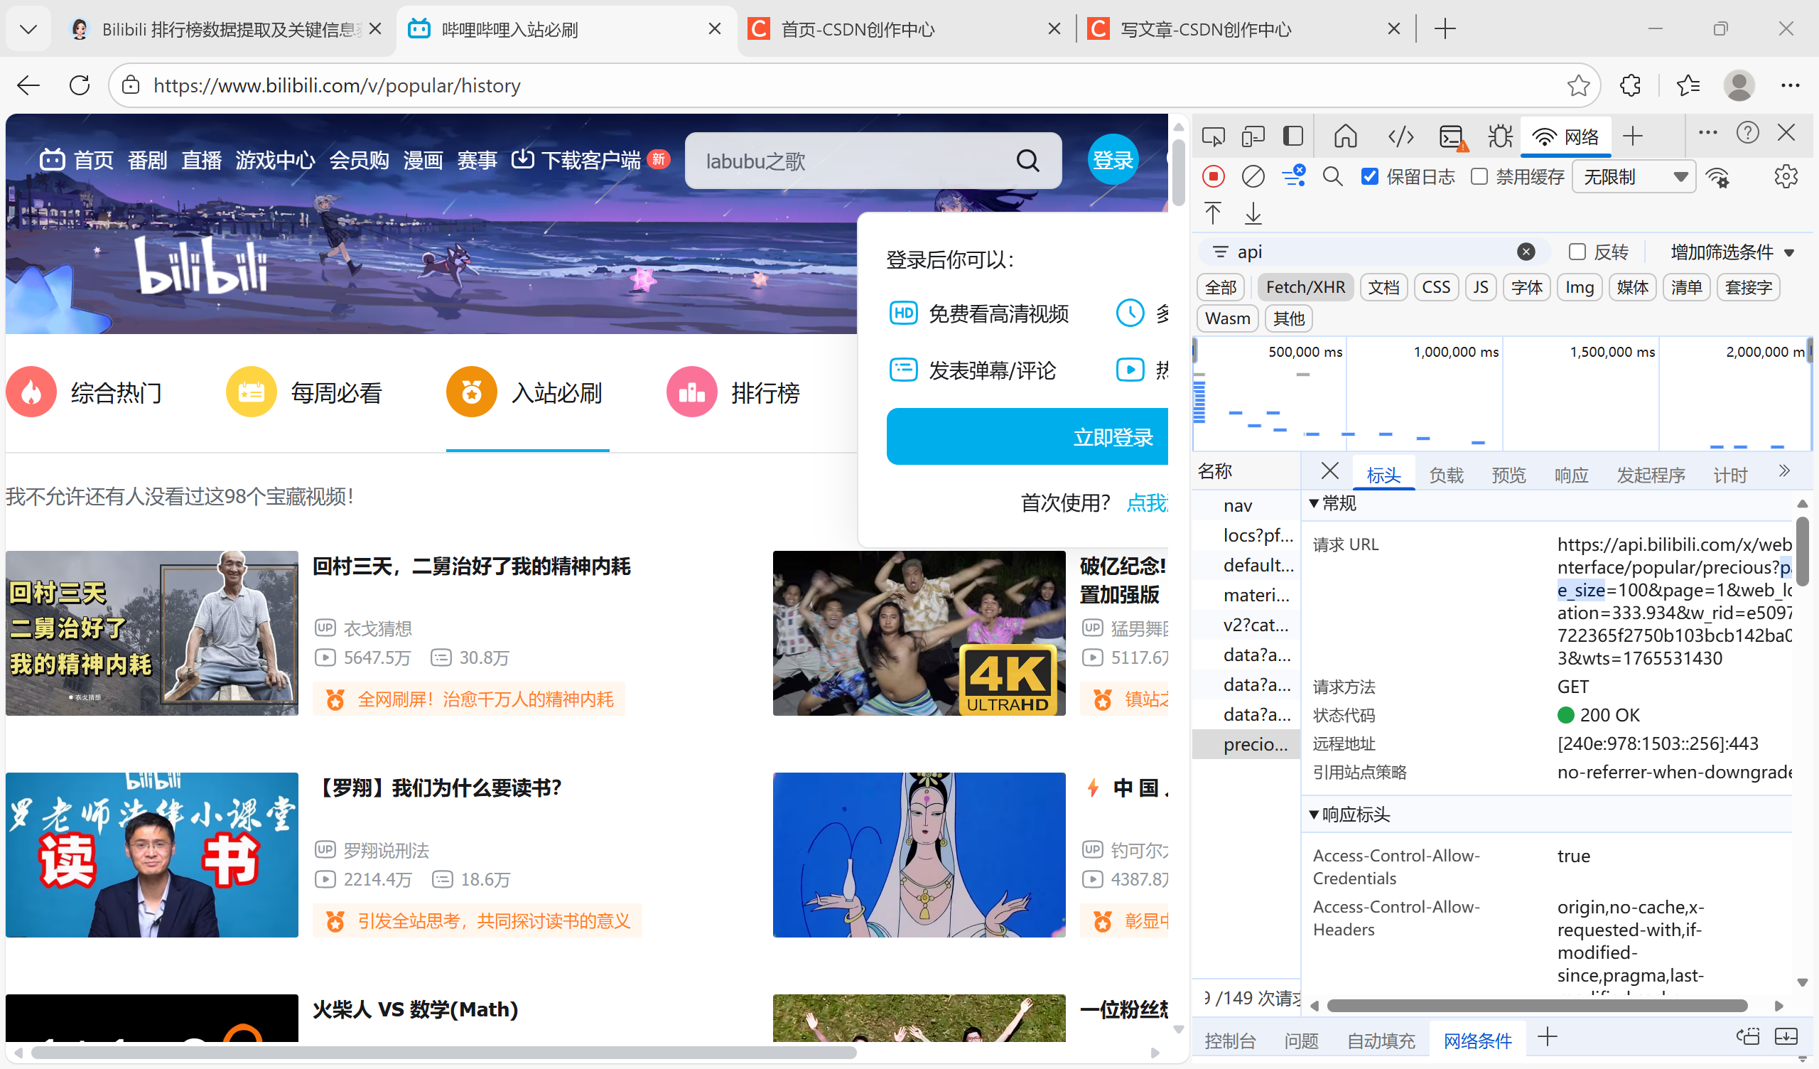Select the inspect element tool
This screenshot has width=1819, height=1069.
1214,136
